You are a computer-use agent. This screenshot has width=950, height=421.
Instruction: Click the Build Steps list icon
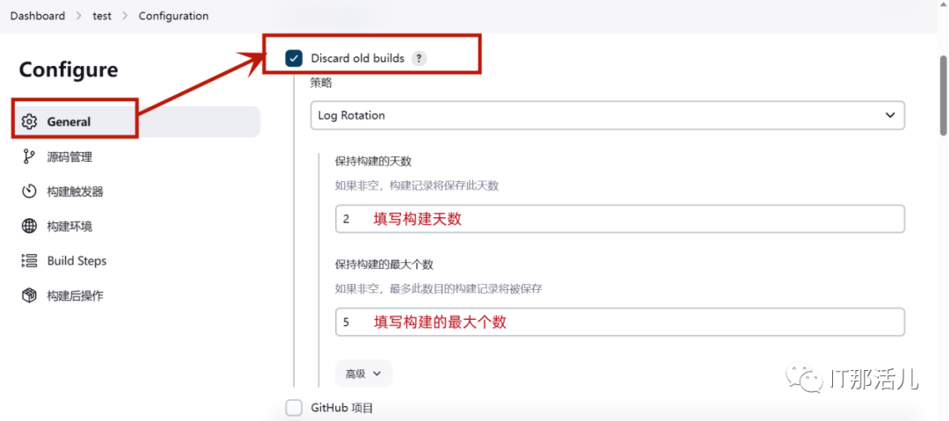(29, 261)
